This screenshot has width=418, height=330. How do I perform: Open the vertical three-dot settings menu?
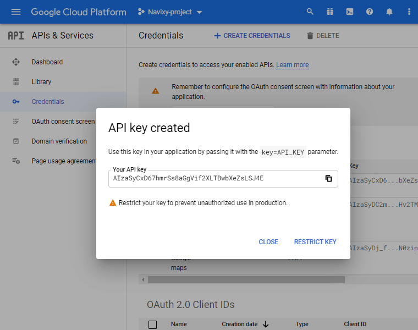(409, 12)
